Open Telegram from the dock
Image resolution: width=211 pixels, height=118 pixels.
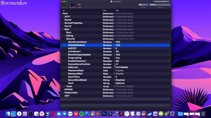coord(65,114)
